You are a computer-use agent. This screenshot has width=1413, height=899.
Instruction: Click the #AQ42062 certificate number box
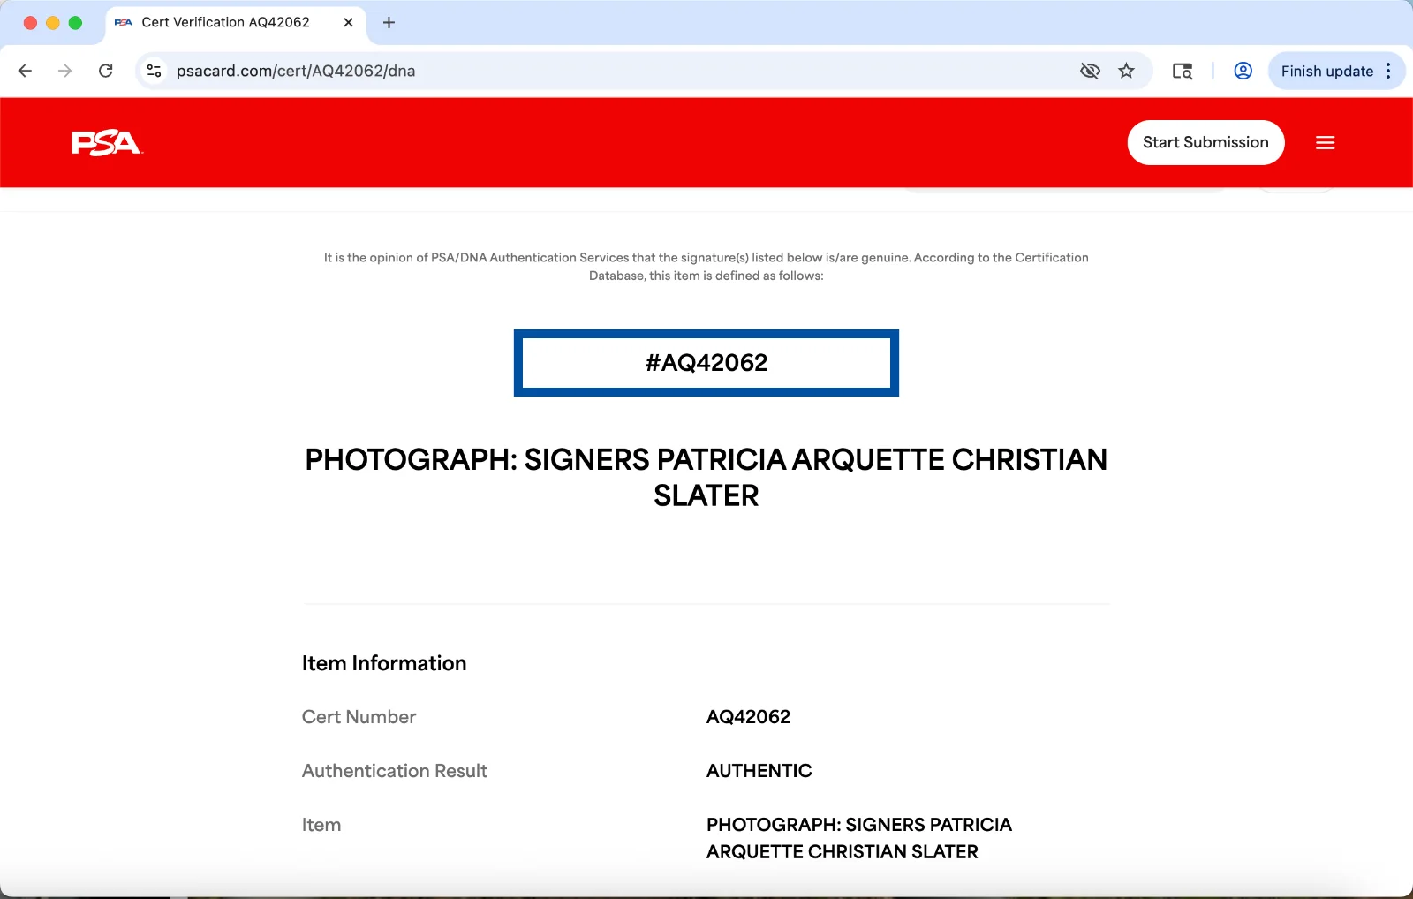(x=706, y=363)
